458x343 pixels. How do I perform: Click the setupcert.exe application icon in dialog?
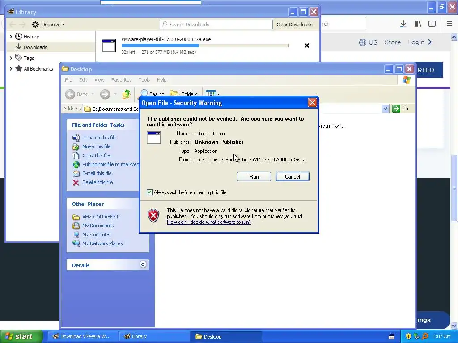coord(154,138)
